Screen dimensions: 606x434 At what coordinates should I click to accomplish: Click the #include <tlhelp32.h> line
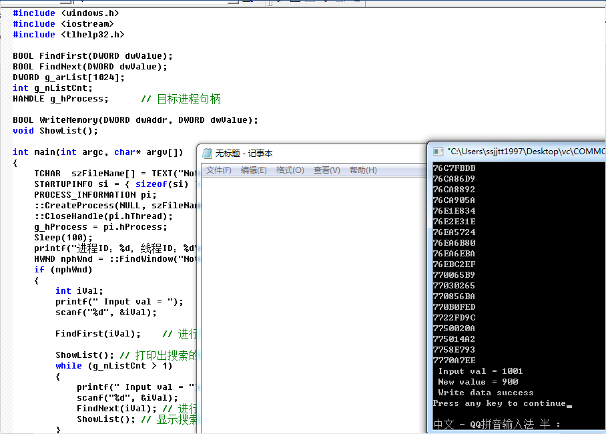[x=68, y=35]
